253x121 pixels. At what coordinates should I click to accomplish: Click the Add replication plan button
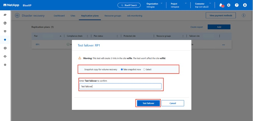click(219, 27)
